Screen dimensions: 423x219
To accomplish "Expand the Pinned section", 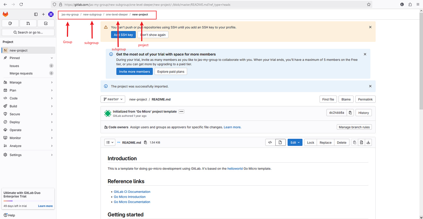I will [28, 58].
